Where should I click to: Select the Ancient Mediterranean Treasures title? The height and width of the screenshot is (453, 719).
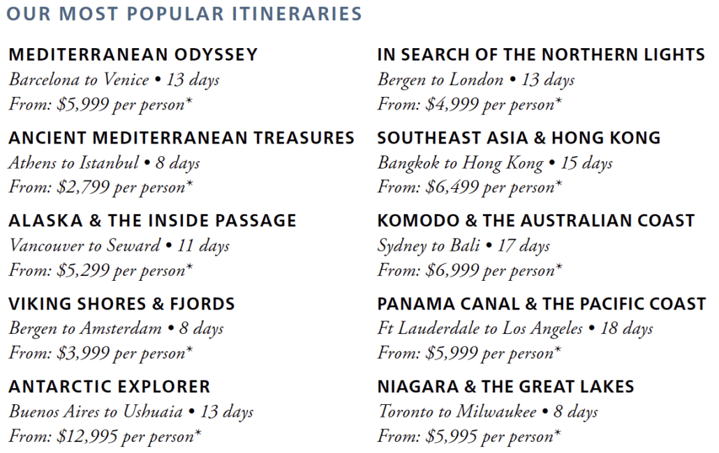(181, 138)
